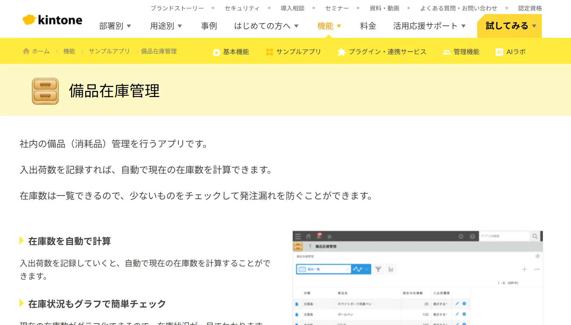The height and width of the screenshot is (325, 571).
Task: Open the 試してみる dropdown button
Action: (509, 26)
